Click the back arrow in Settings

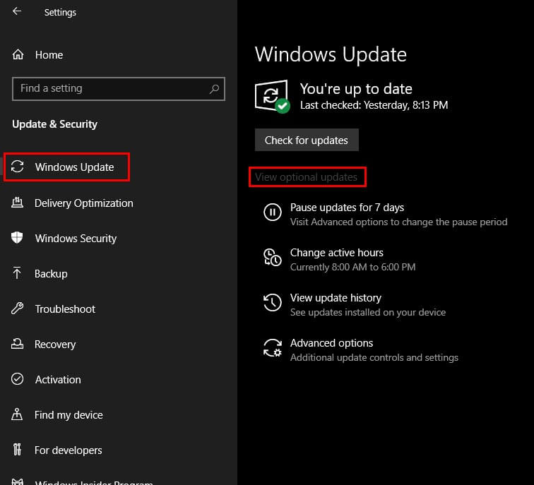pos(16,11)
